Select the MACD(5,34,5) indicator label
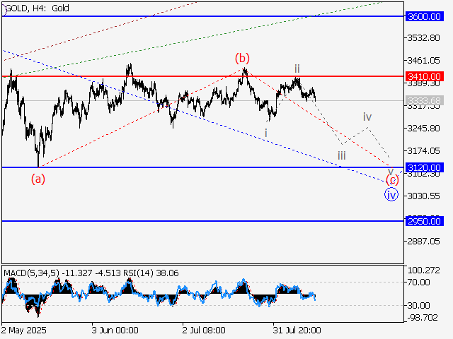 [30, 272]
